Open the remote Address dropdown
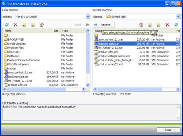 [178, 16]
